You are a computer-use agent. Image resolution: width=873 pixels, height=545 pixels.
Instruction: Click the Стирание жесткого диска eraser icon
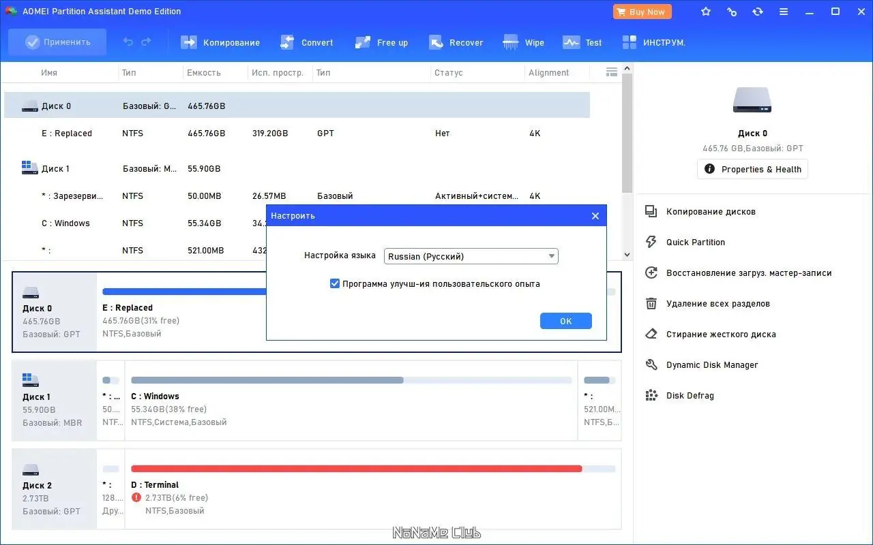tap(651, 334)
